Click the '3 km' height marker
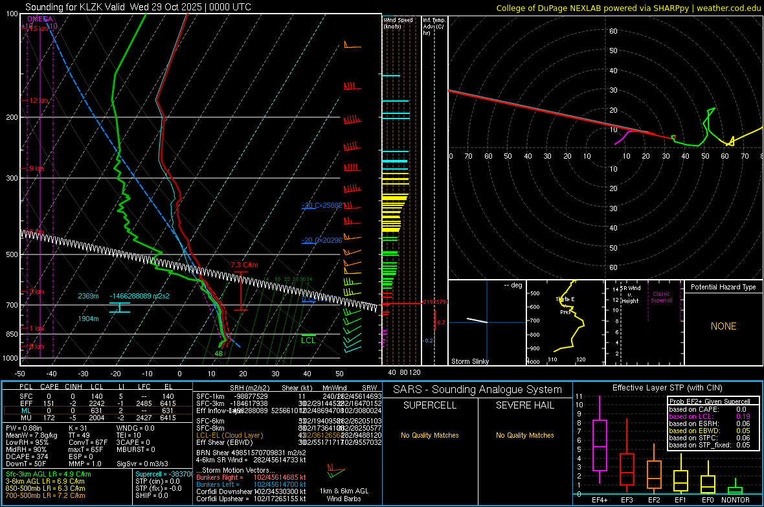This screenshot has height=507, width=764. pyautogui.click(x=36, y=291)
